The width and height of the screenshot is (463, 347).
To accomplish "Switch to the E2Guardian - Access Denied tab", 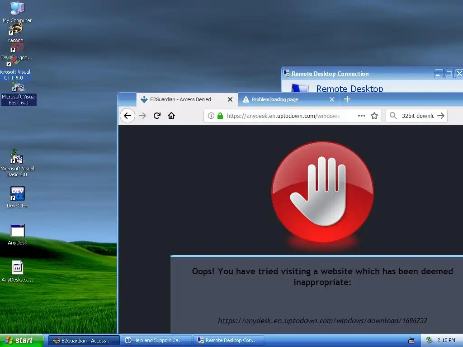I will point(187,99).
